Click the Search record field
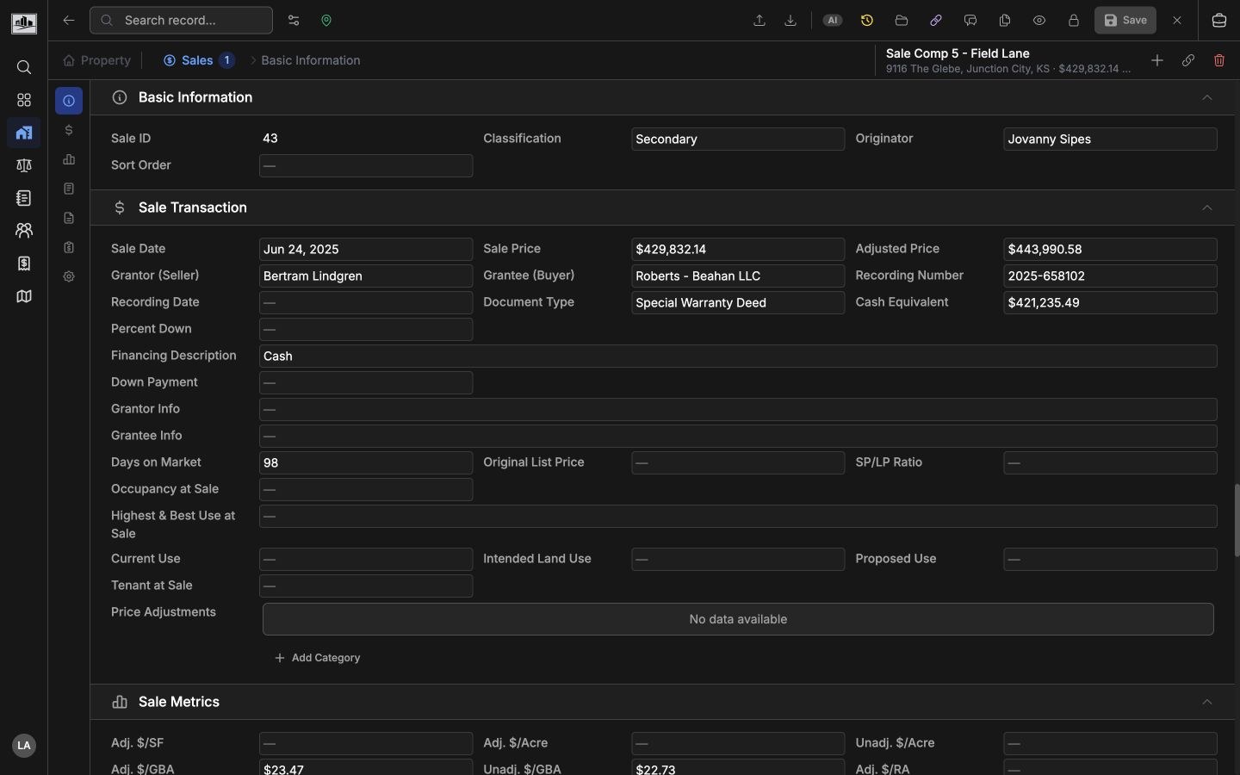 (x=182, y=21)
